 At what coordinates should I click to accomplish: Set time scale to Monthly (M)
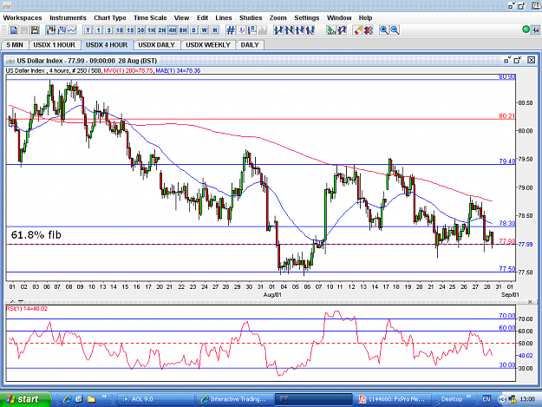[215, 30]
